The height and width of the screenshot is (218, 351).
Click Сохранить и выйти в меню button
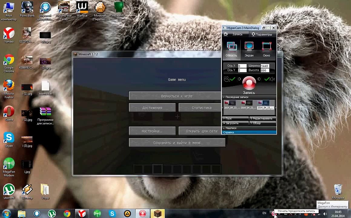(x=177, y=143)
